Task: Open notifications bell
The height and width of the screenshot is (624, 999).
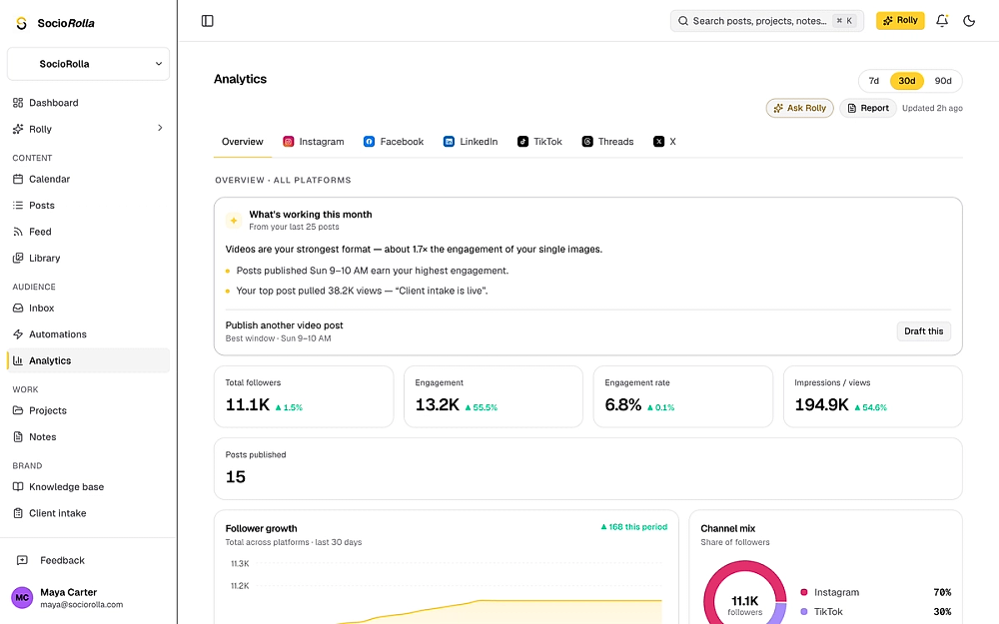Action: [942, 21]
